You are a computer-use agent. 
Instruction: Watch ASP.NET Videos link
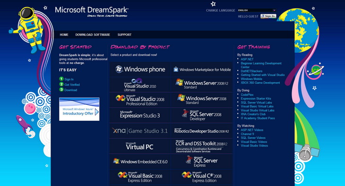point(252,130)
